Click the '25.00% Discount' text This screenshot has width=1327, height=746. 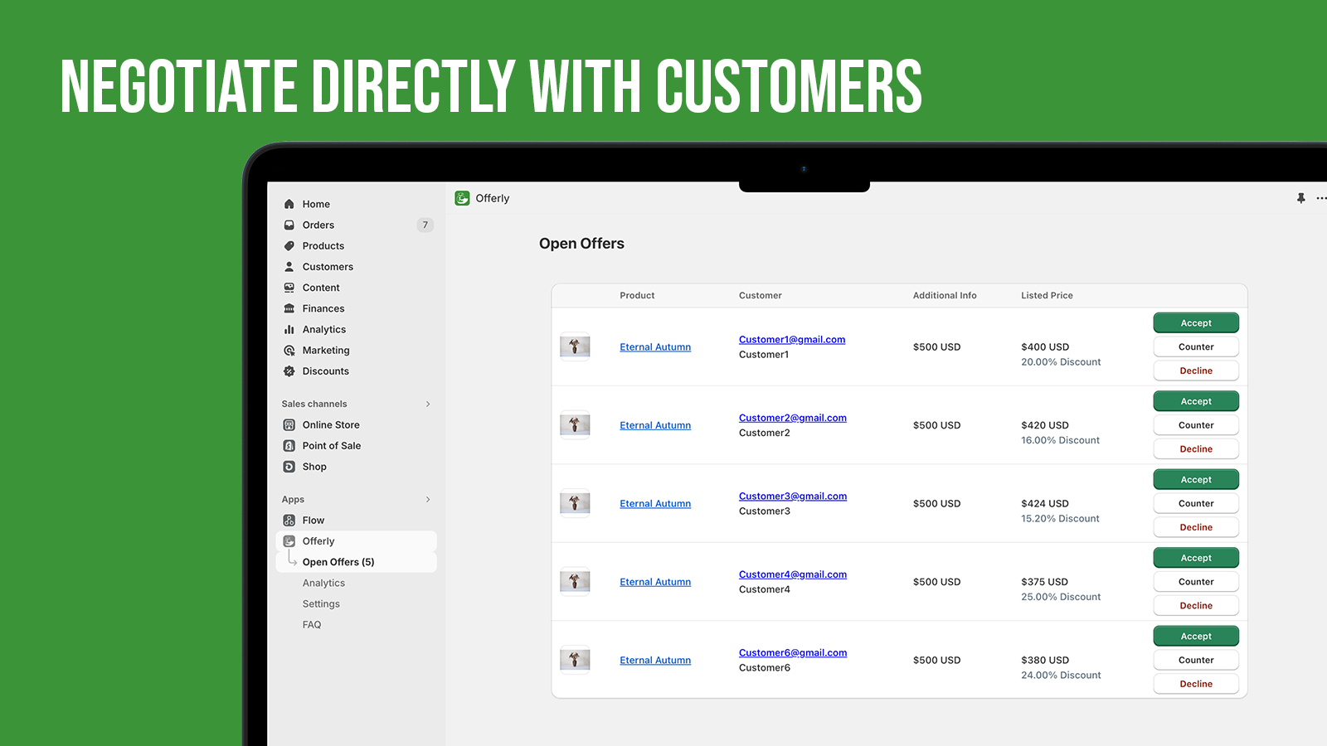click(1061, 597)
